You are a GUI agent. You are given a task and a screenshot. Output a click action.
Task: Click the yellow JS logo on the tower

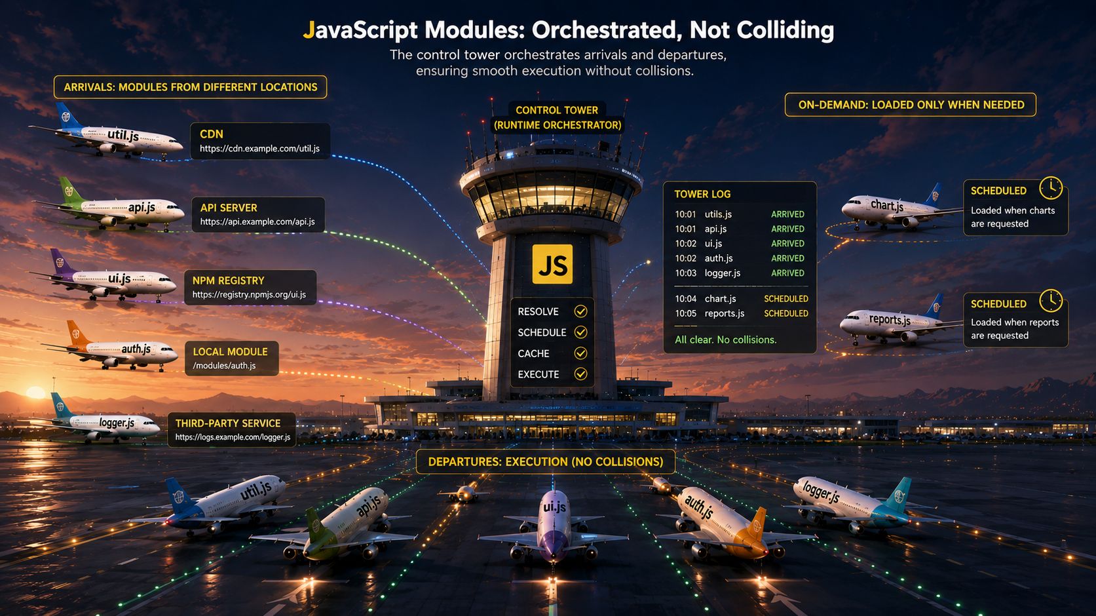[552, 264]
